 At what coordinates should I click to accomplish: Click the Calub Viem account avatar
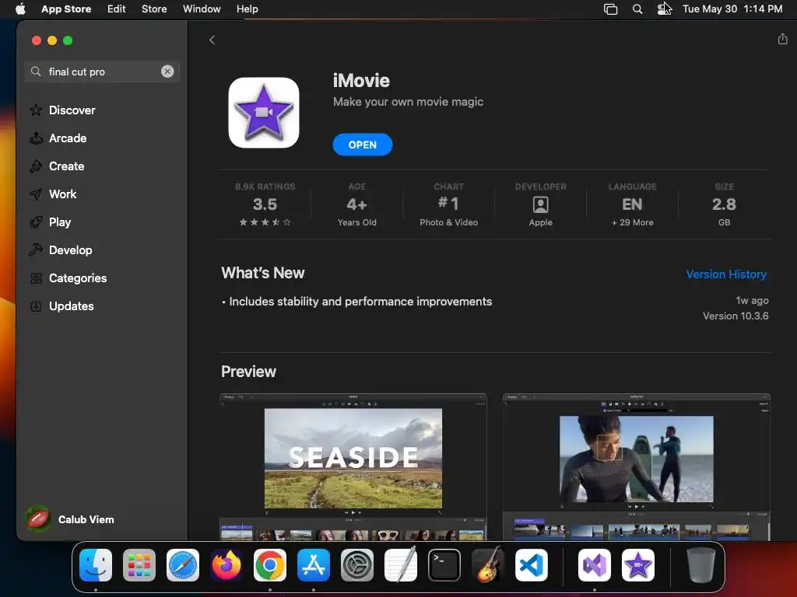pos(38,518)
